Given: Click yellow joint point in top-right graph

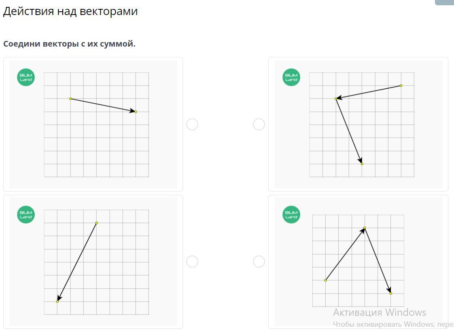Looking at the screenshot, I should [336, 99].
